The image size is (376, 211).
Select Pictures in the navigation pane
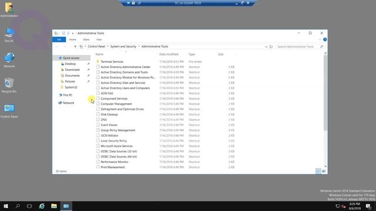(70, 81)
